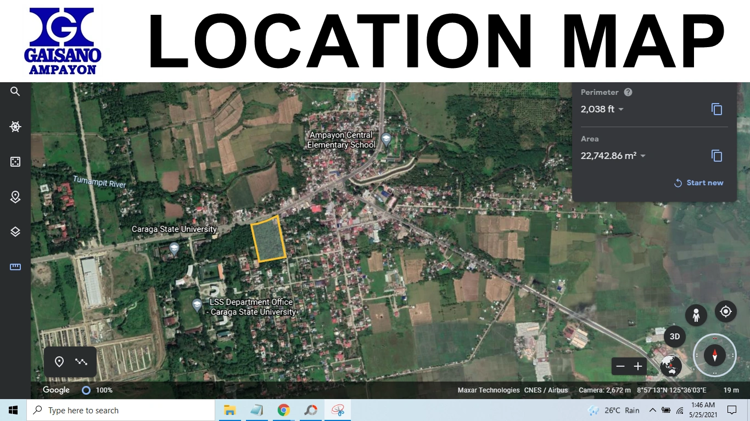Click the globe overview thumbnail
Image resolution: width=750 pixels, height=421 pixels.
(x=671, y=366)
